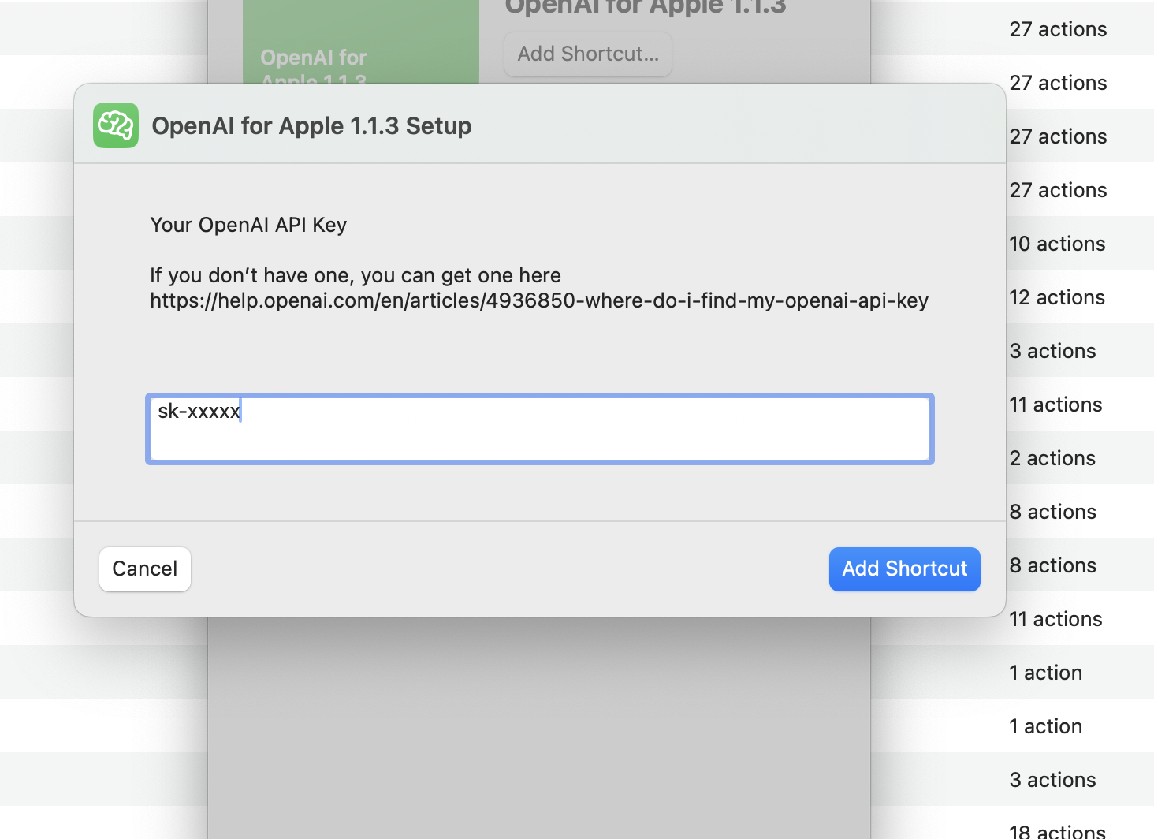Click the Add Shortcut button in dialog

[x=904, y=569]
